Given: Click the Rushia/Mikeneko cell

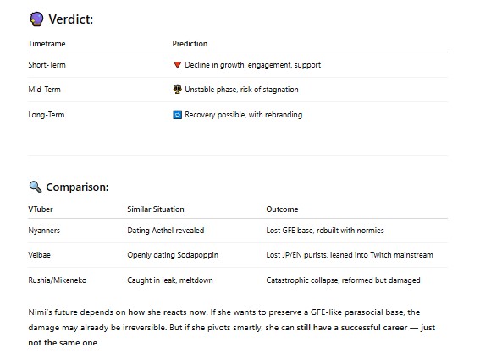Looking at the screenshot, I should [58, 280].
